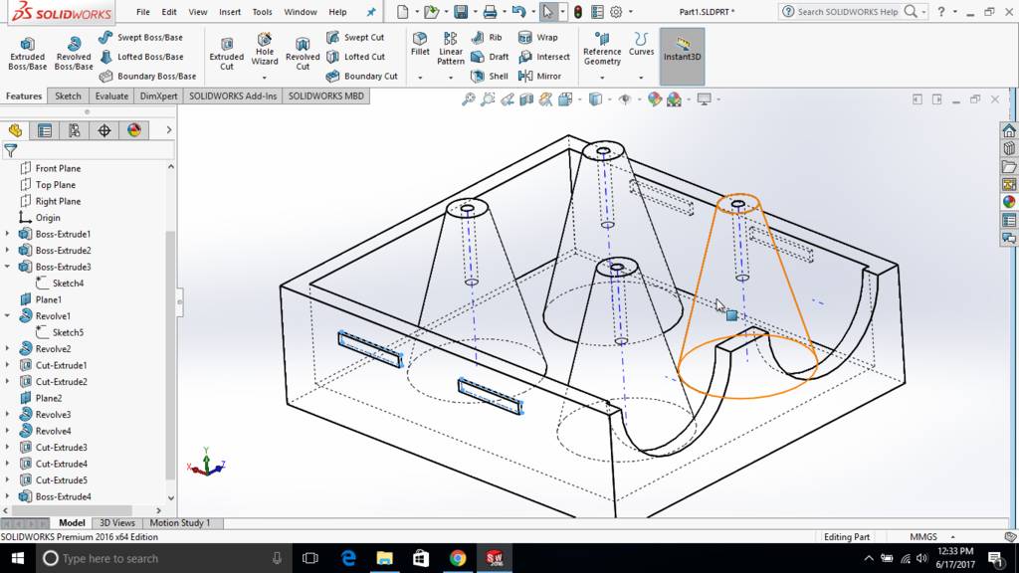Screen dimensions: 1019x573
Task: Open the 3D Views tab
Action: point(117,523)
